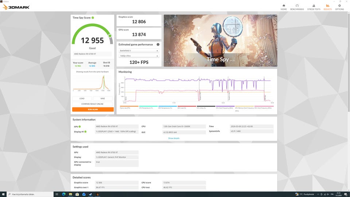This screenshot has height=197, width=350.
Task: Toggle the GPU Temperature legend series
Action: [x=168, y=107]
